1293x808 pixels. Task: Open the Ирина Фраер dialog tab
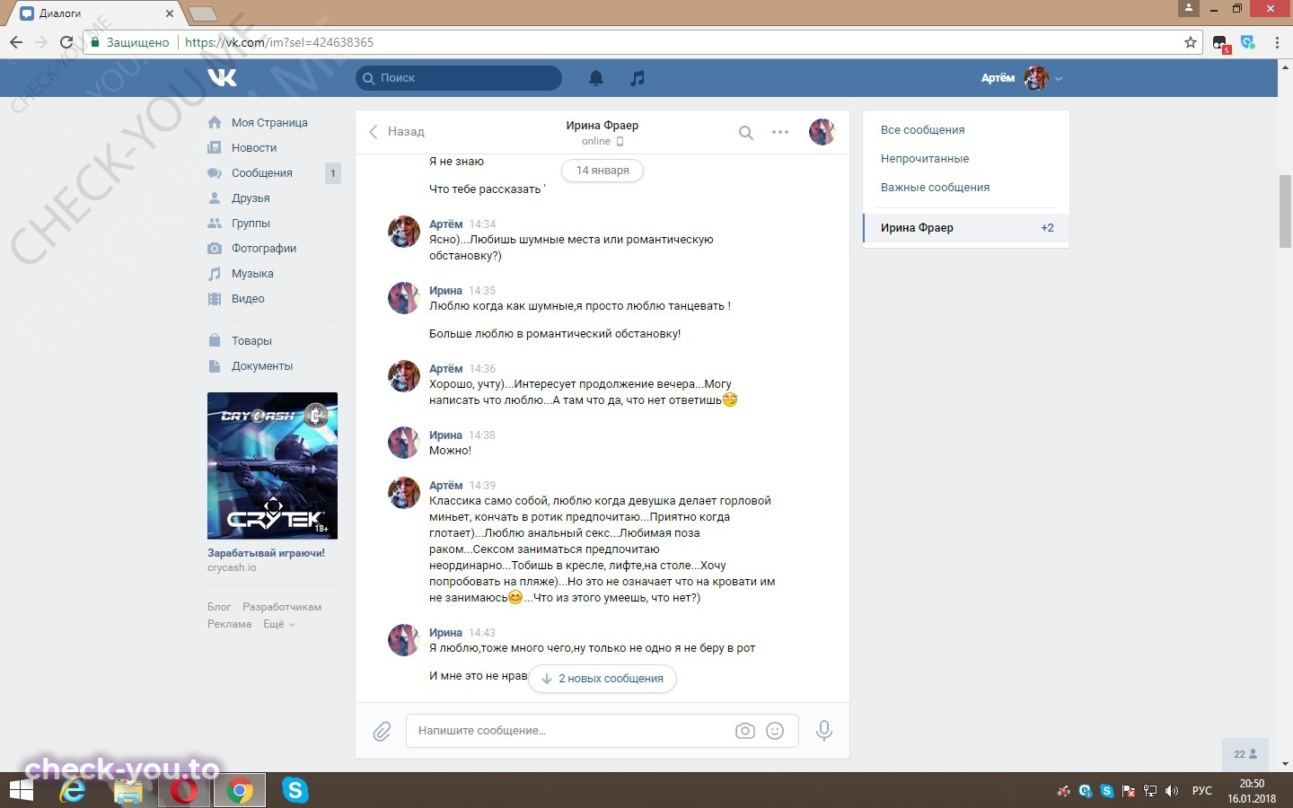(966, 228)
